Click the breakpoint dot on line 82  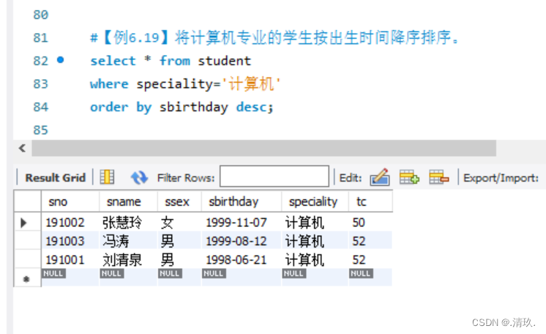(x=61, y=60)
